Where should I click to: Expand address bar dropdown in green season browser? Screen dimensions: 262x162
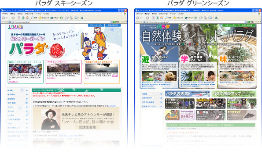(245, 22)
